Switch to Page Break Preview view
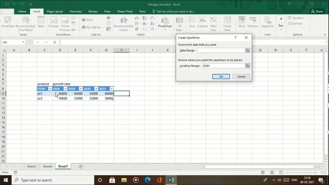The width and height of the screenshot is (329, 185). 281,173
